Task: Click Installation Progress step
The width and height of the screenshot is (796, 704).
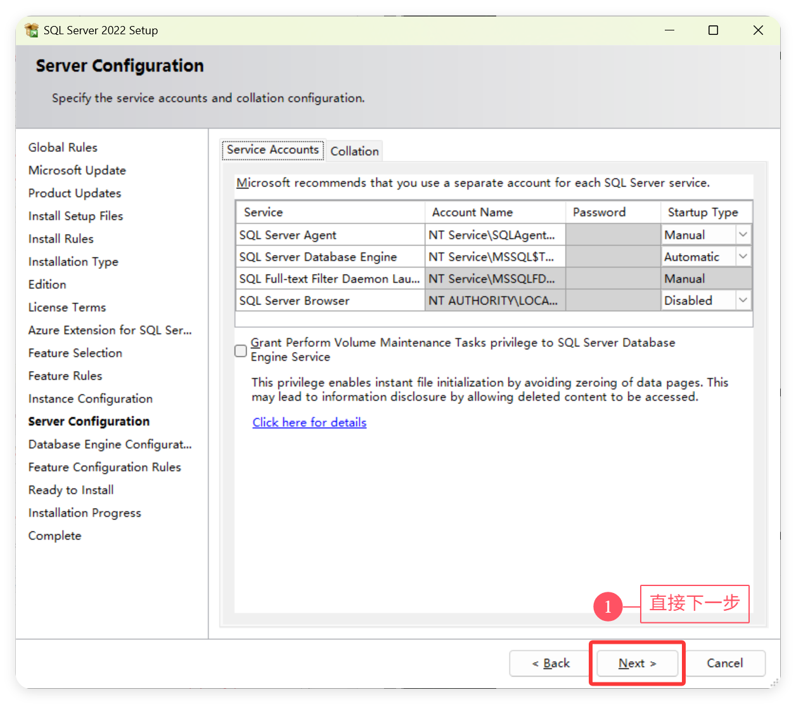Action: (85, 512)
